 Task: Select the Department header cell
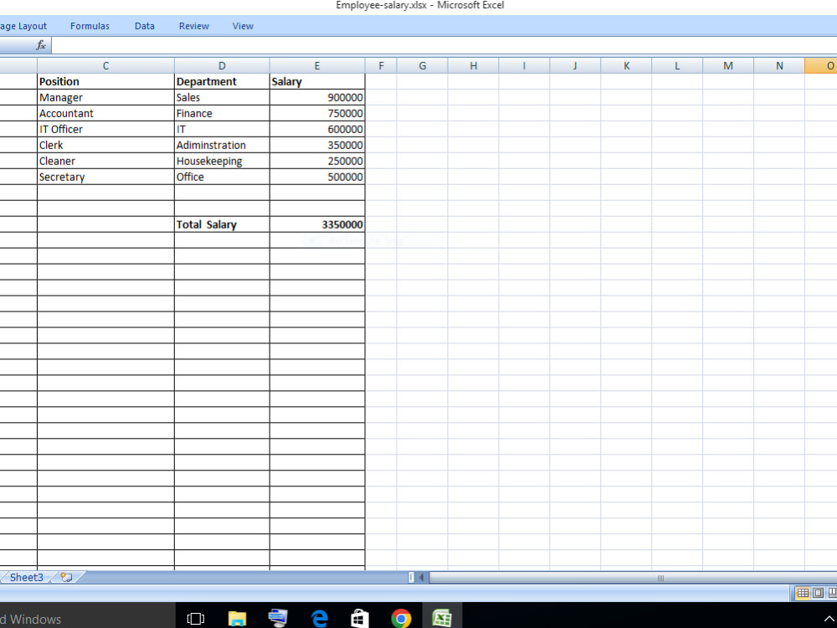pos(222,82)
